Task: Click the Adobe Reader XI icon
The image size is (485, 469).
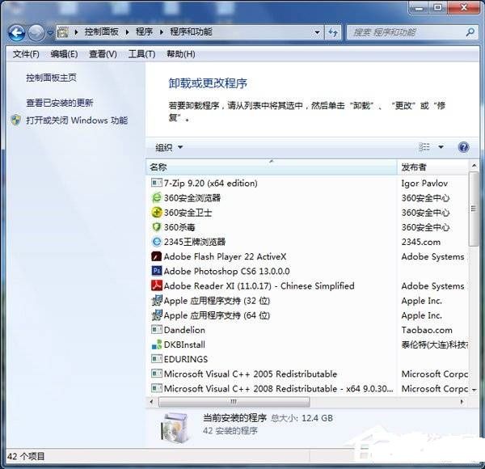Action: click(157, 286)
